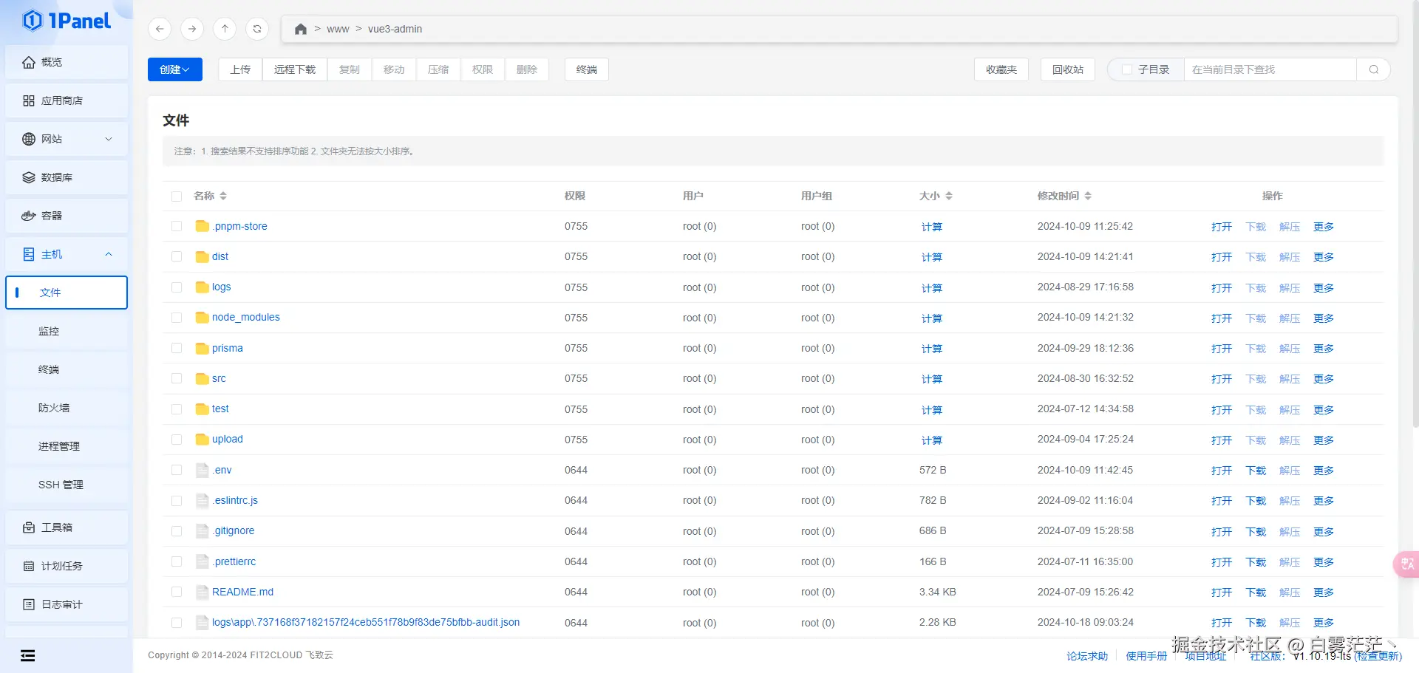1419x673 pixels.
Task: Open 应用商店 (App Store) in sidebar
Action: point(67,100)
